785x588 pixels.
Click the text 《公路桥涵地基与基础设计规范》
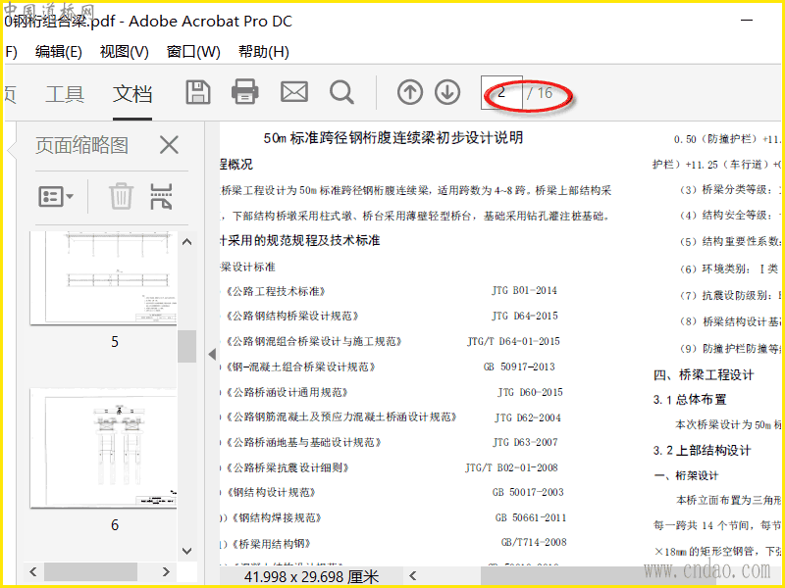tap(303, 443)
